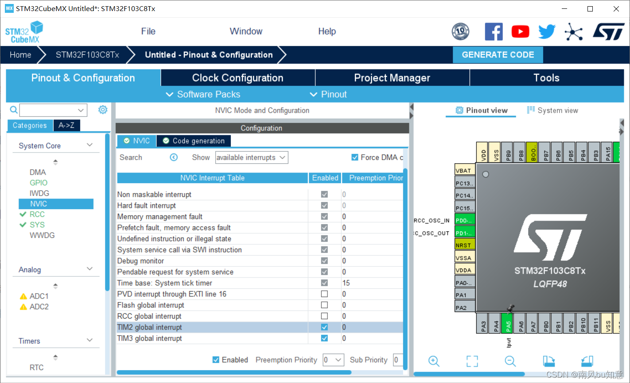
Task: Click the search previous arrow icon
Action: click(x=174, y=157)
